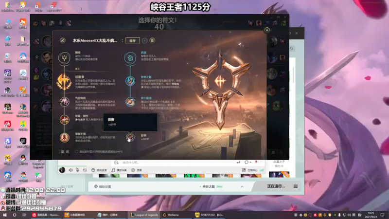
Task: Click the running status button
Action: pos(276,186)
